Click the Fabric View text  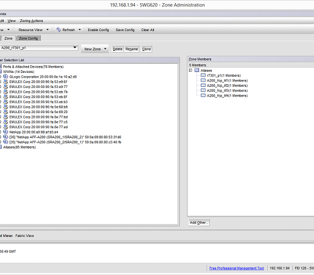[x=25, y=236]
